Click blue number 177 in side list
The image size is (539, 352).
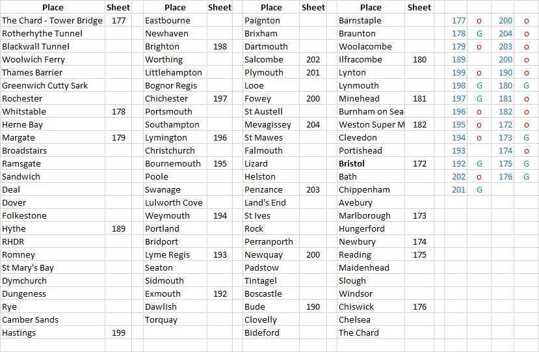[458, 21]
